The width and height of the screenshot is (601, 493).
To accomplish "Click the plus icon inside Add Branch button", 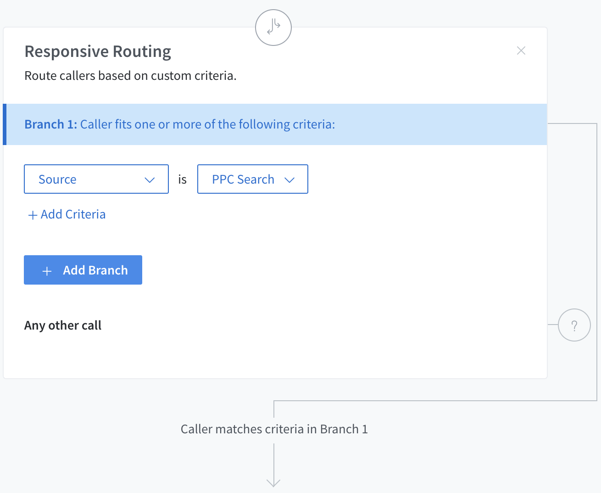I will [x=46, y=271].
